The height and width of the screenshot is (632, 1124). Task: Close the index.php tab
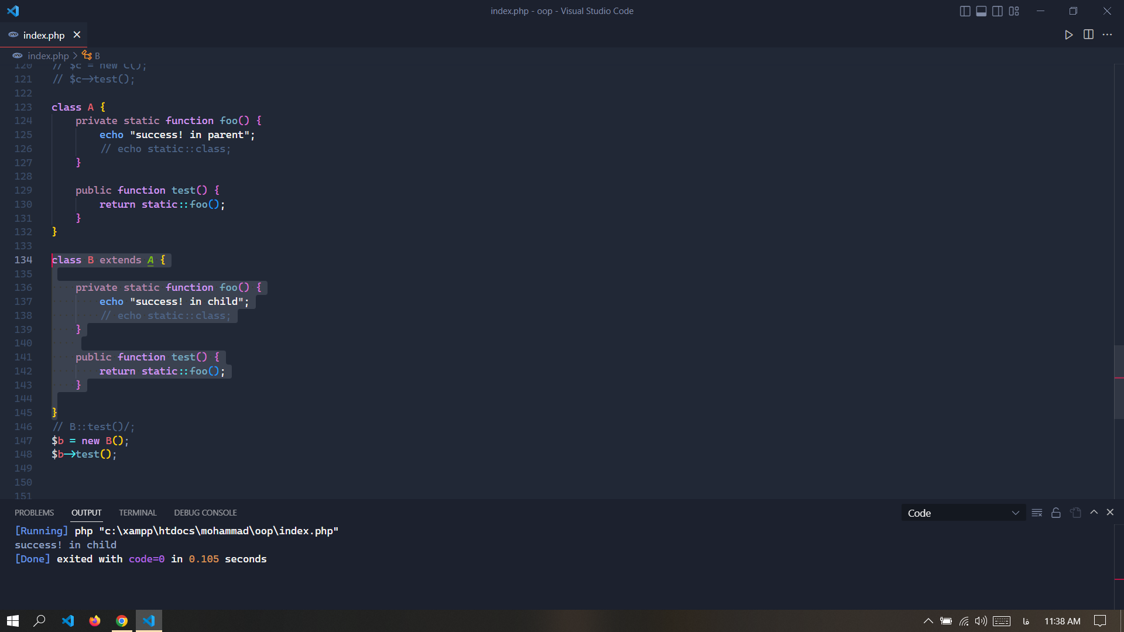click(77, 35)
